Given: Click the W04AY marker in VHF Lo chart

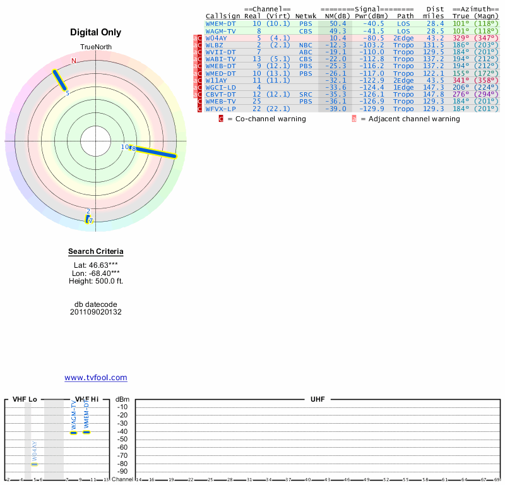Looking at the screenshot, I should (x=35, y=464).
